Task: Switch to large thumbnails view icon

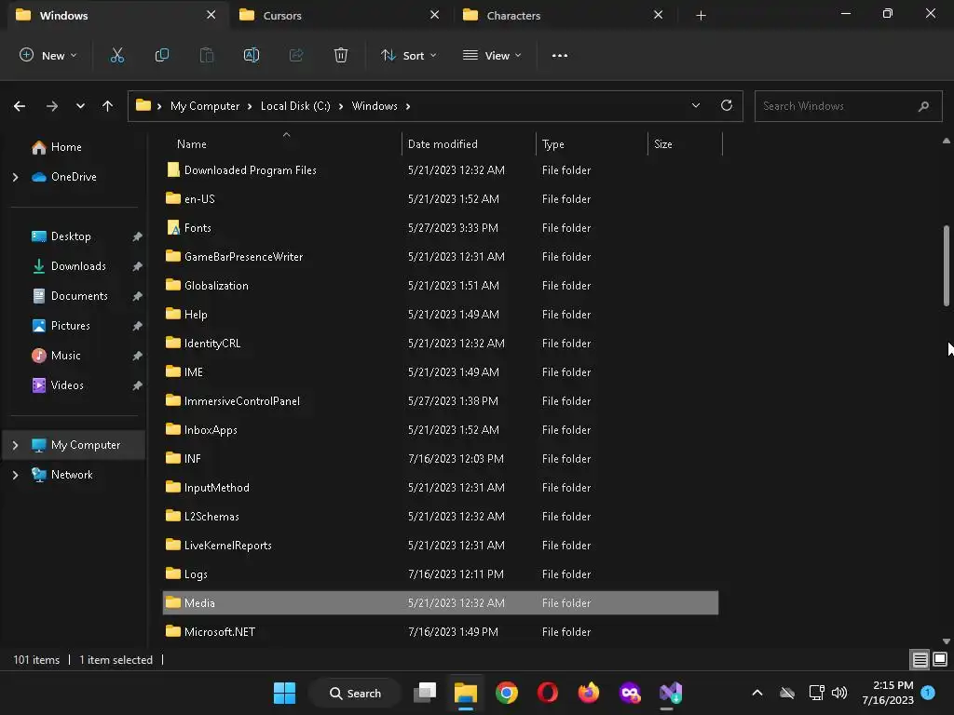Action: [940, 659]
